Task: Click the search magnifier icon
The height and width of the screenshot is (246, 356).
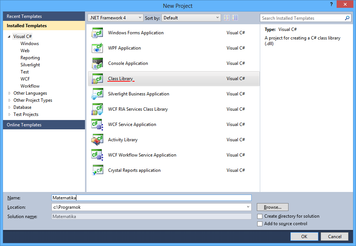Action: 347,18
